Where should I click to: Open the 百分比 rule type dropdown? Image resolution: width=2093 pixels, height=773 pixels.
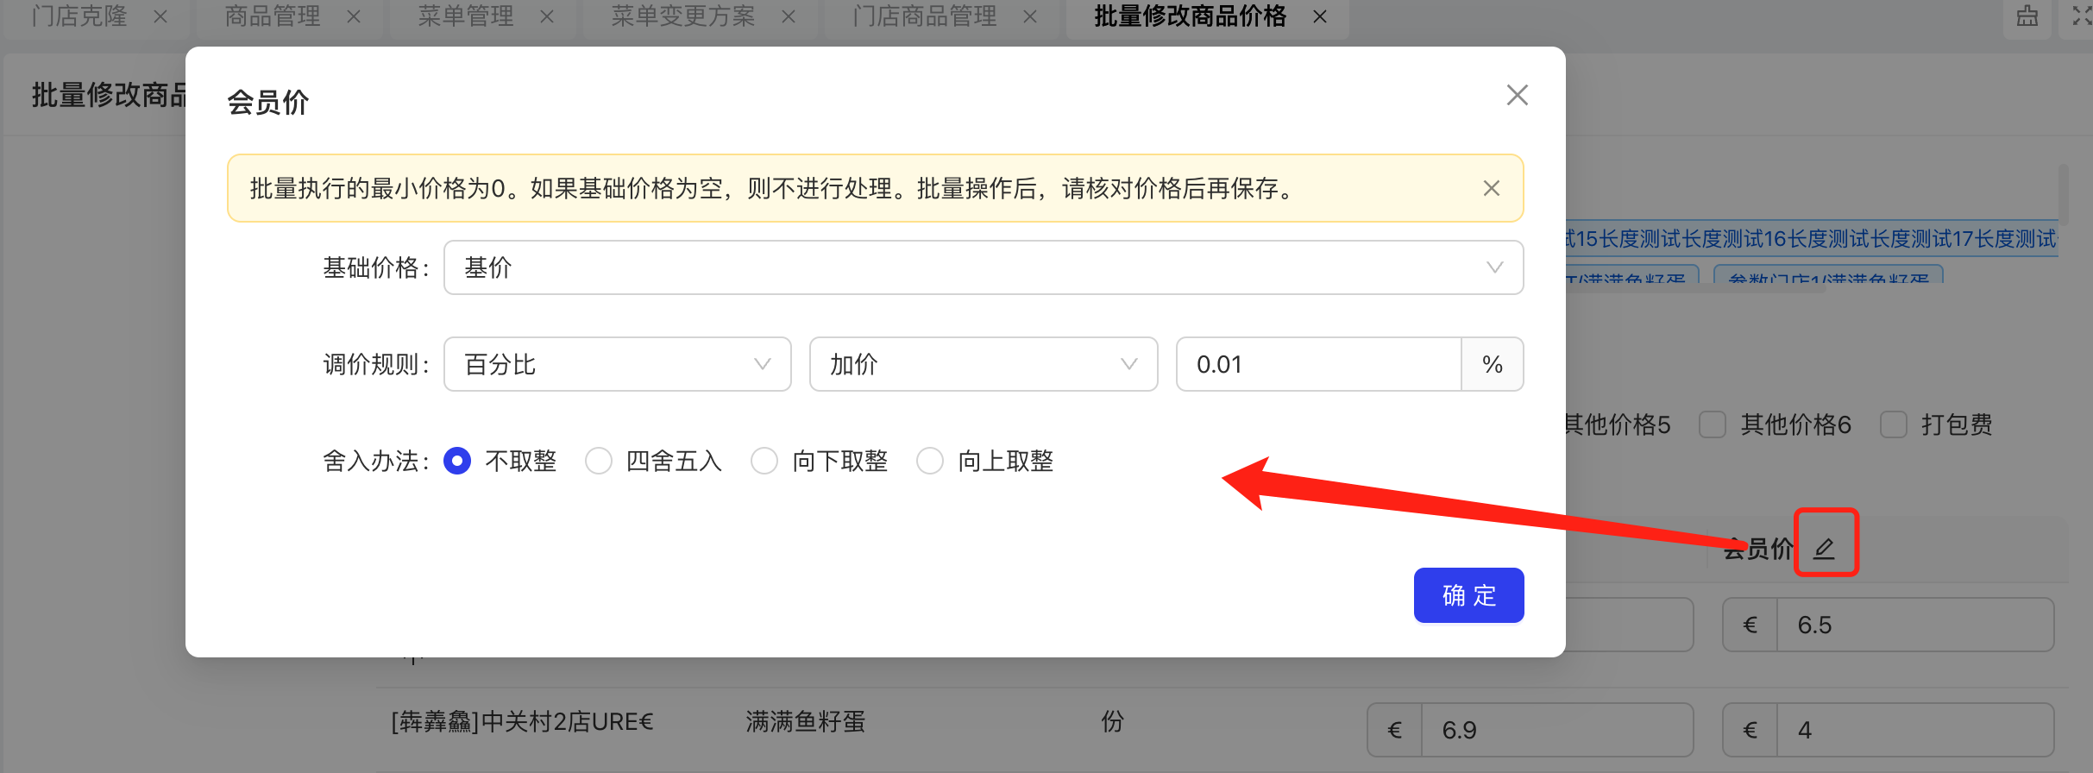click(618, 364)
